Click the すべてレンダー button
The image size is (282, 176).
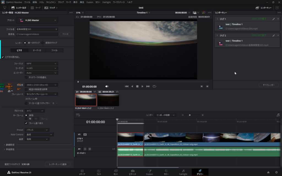tap(269, 85)
